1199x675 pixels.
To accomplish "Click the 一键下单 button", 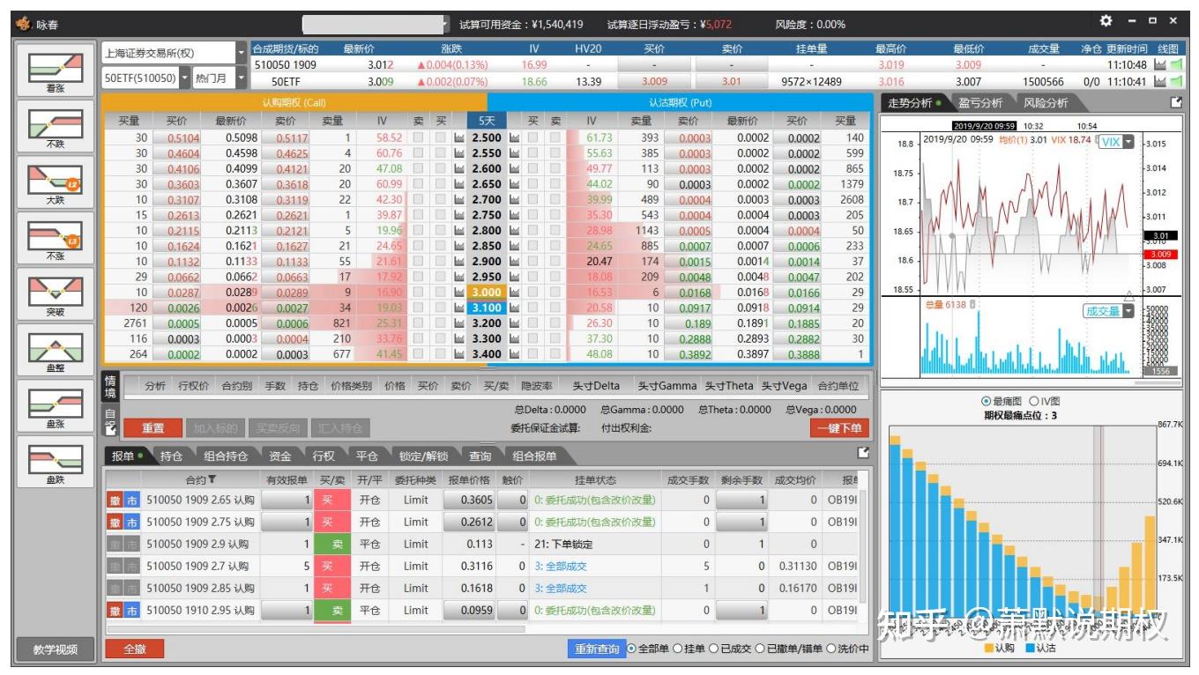I will tap(839, 428).
